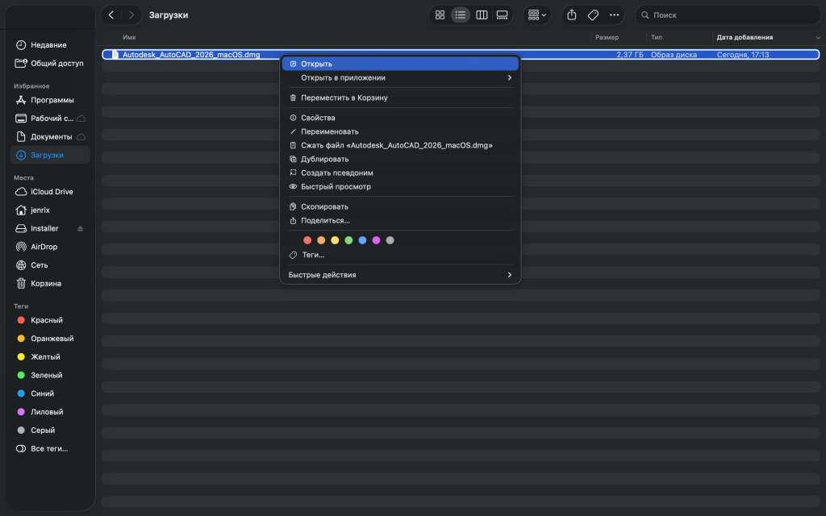This screenshot has width=826, height=516.
Task: Open Документы in the sidebar
Action: [x=50, y=137]
